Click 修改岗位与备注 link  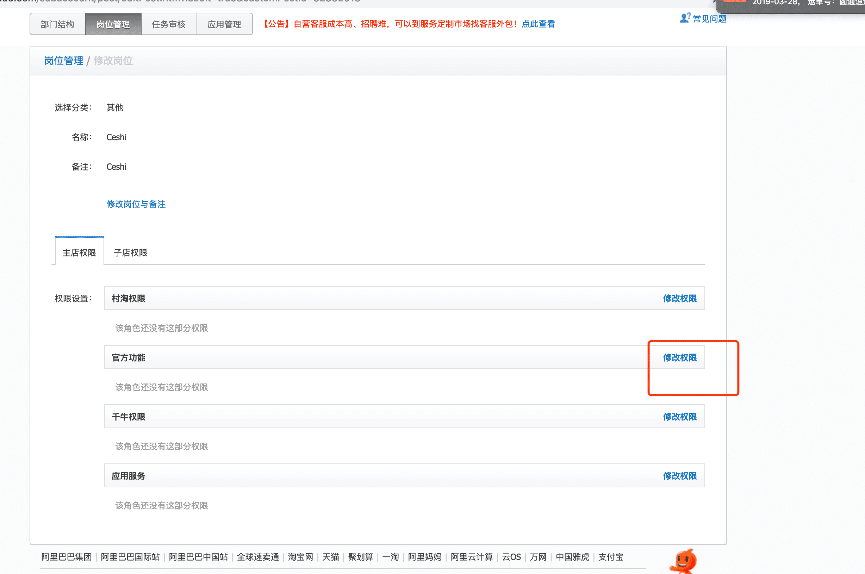click(x=136, y=204)
